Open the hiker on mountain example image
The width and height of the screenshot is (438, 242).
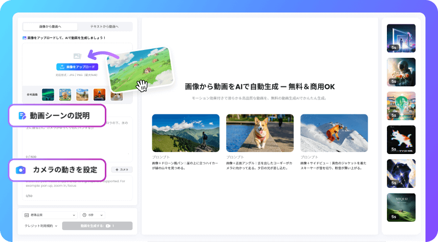tap(186, 133)
